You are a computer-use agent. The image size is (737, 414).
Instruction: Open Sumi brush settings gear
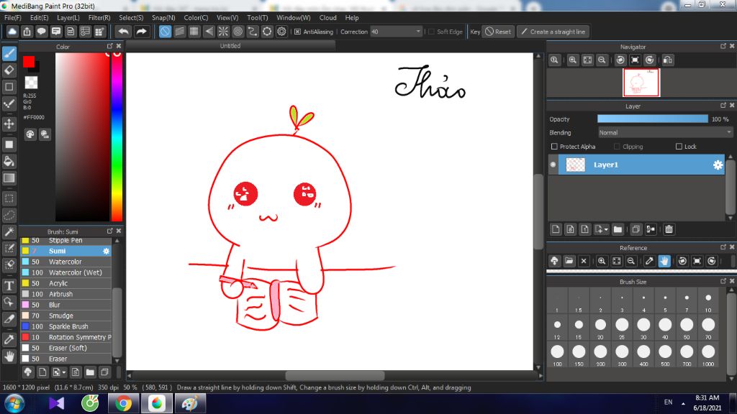pos(107,251)
